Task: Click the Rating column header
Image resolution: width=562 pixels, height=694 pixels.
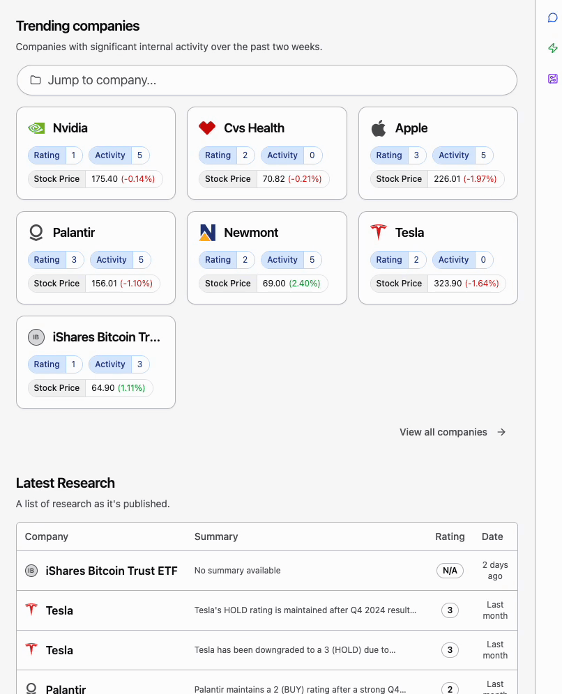Action: [450, 537]
